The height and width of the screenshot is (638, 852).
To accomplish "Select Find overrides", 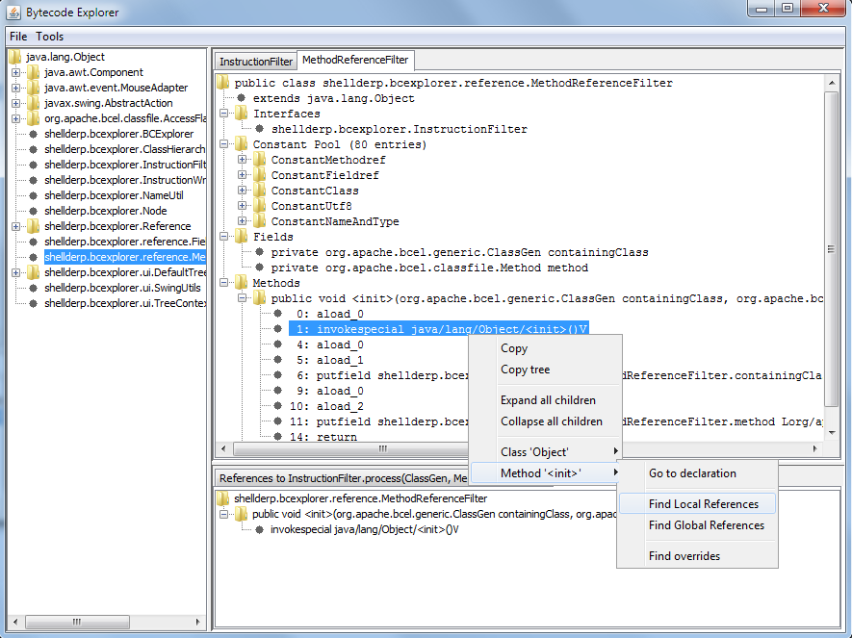I will tap(697, 556).
